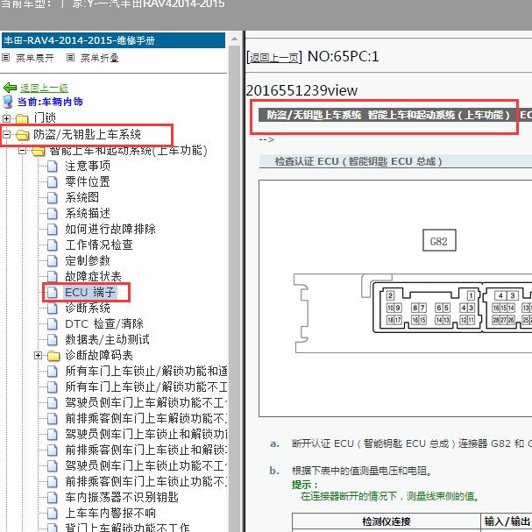Viewport: 532px width, 532px height.
Task: Open the 定制参数 page
Action: coord(88,260)
